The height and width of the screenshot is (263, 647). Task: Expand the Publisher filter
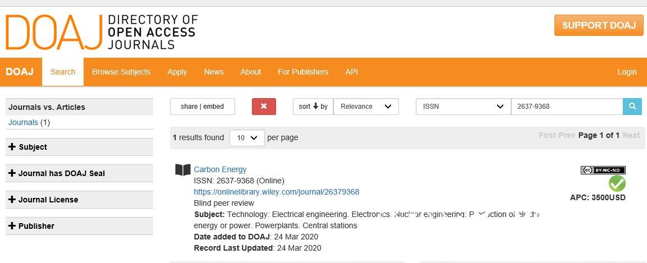pyautogui.click(x=79, y=226)
